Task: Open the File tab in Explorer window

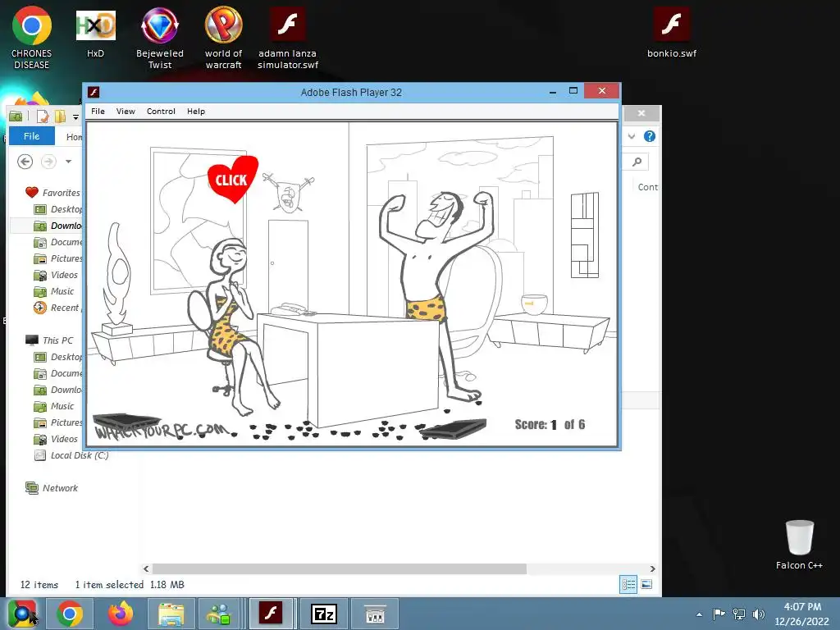Action: 32,136
